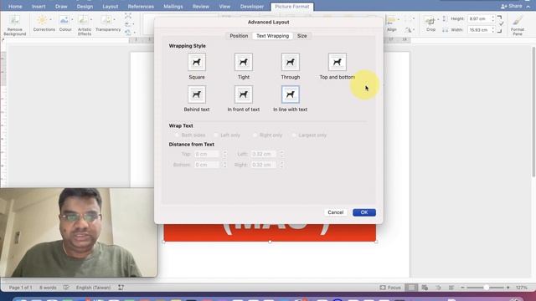The height and width of the screenshot is (301, 536).
Task: Click the Width input field in ribbon
Action: tap(478, 30)
